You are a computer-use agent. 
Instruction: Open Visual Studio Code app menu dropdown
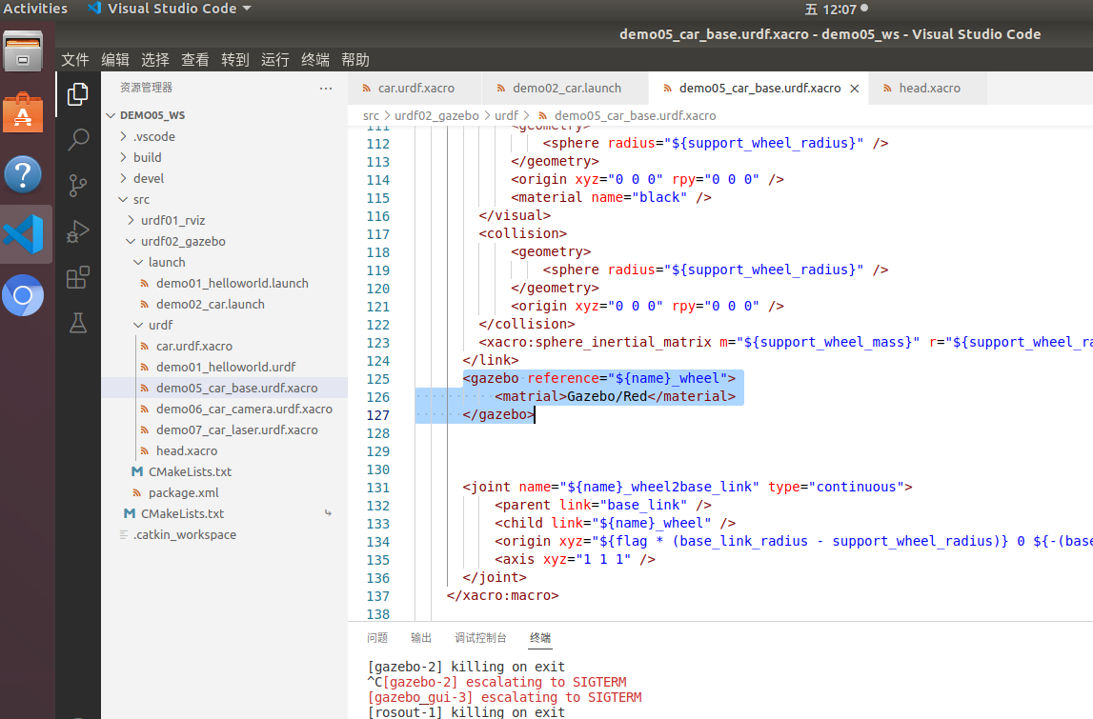coord(170,9)
